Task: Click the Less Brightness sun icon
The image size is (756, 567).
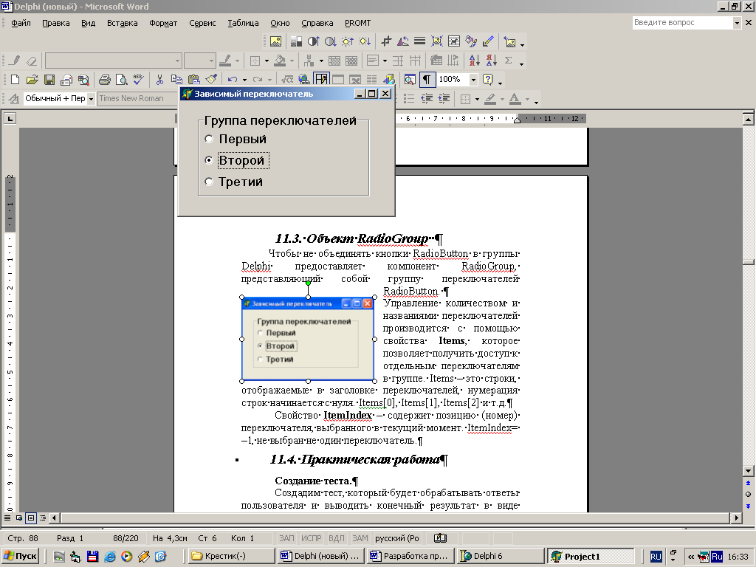Action: pyautogui.click(x=365, y=41)
